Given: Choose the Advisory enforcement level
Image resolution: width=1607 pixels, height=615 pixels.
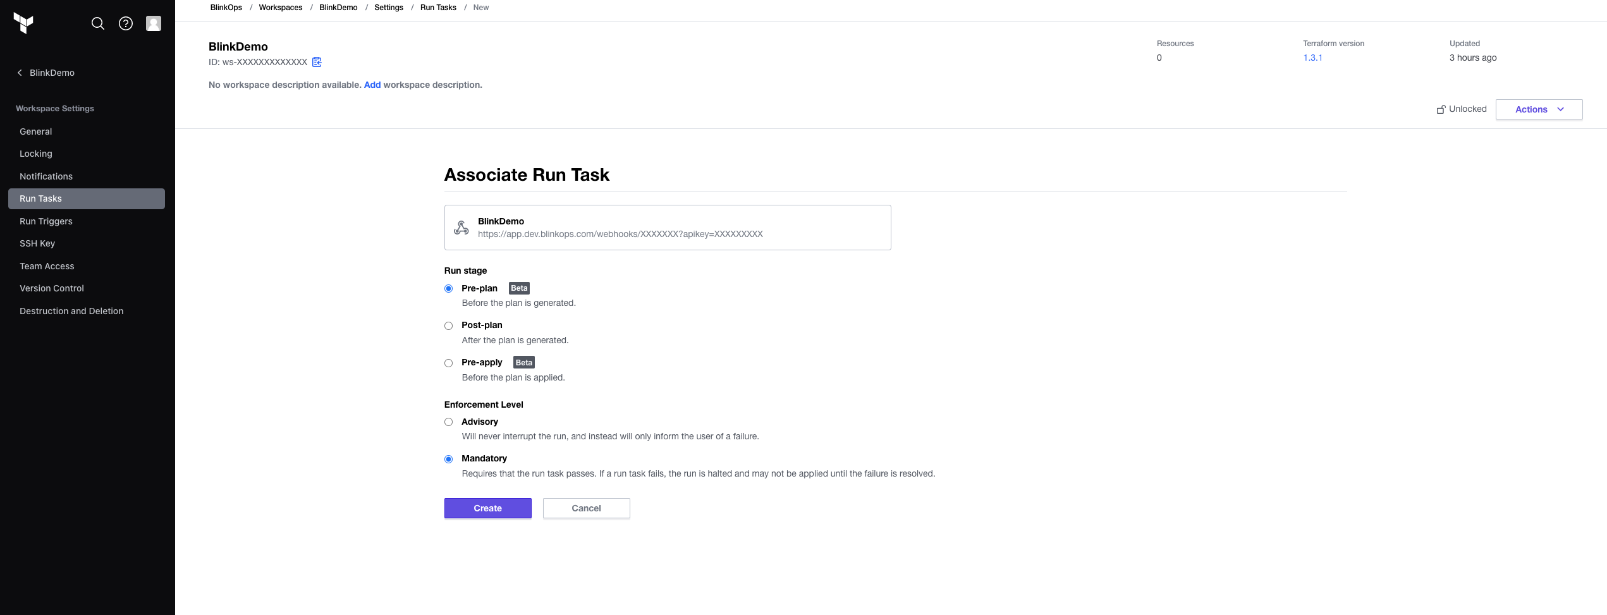Looking at the screenshot, I should [448, 422].
